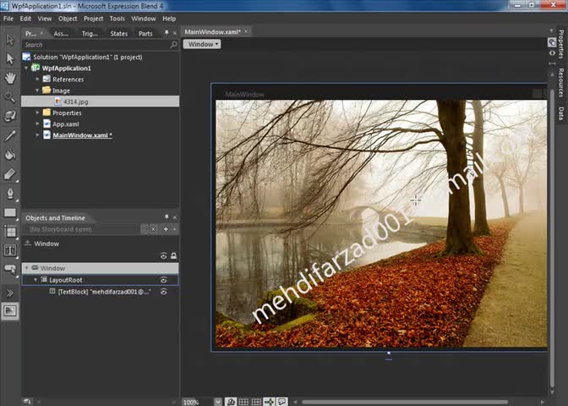Image resolution: width=568 pixels, height=406 pixels.
Task: Expand the MainWindow.xaml node
Action: tap(37, 134)
